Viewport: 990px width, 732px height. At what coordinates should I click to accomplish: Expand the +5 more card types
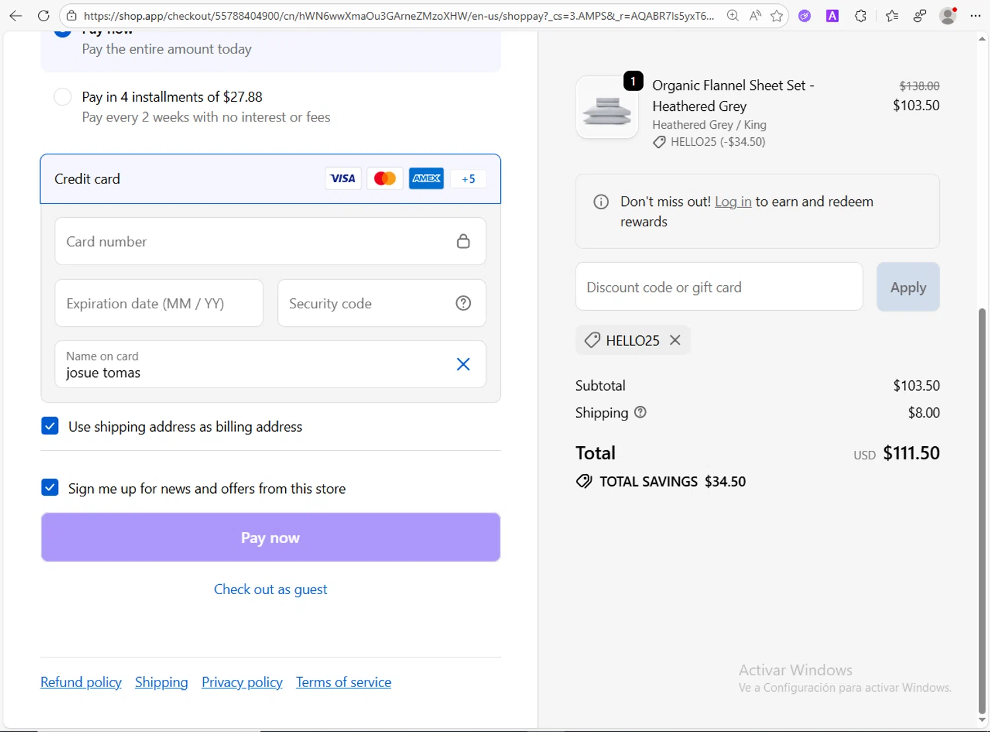469,179
